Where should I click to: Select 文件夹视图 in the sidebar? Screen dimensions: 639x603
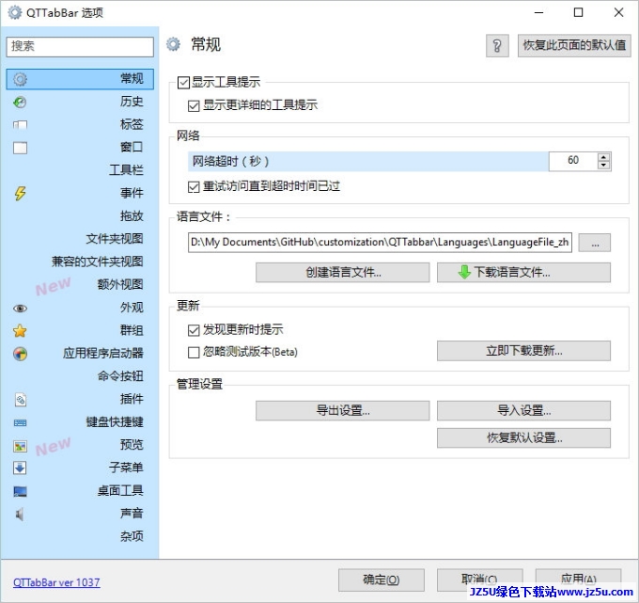pyautogui.click(x=115, y=239)
